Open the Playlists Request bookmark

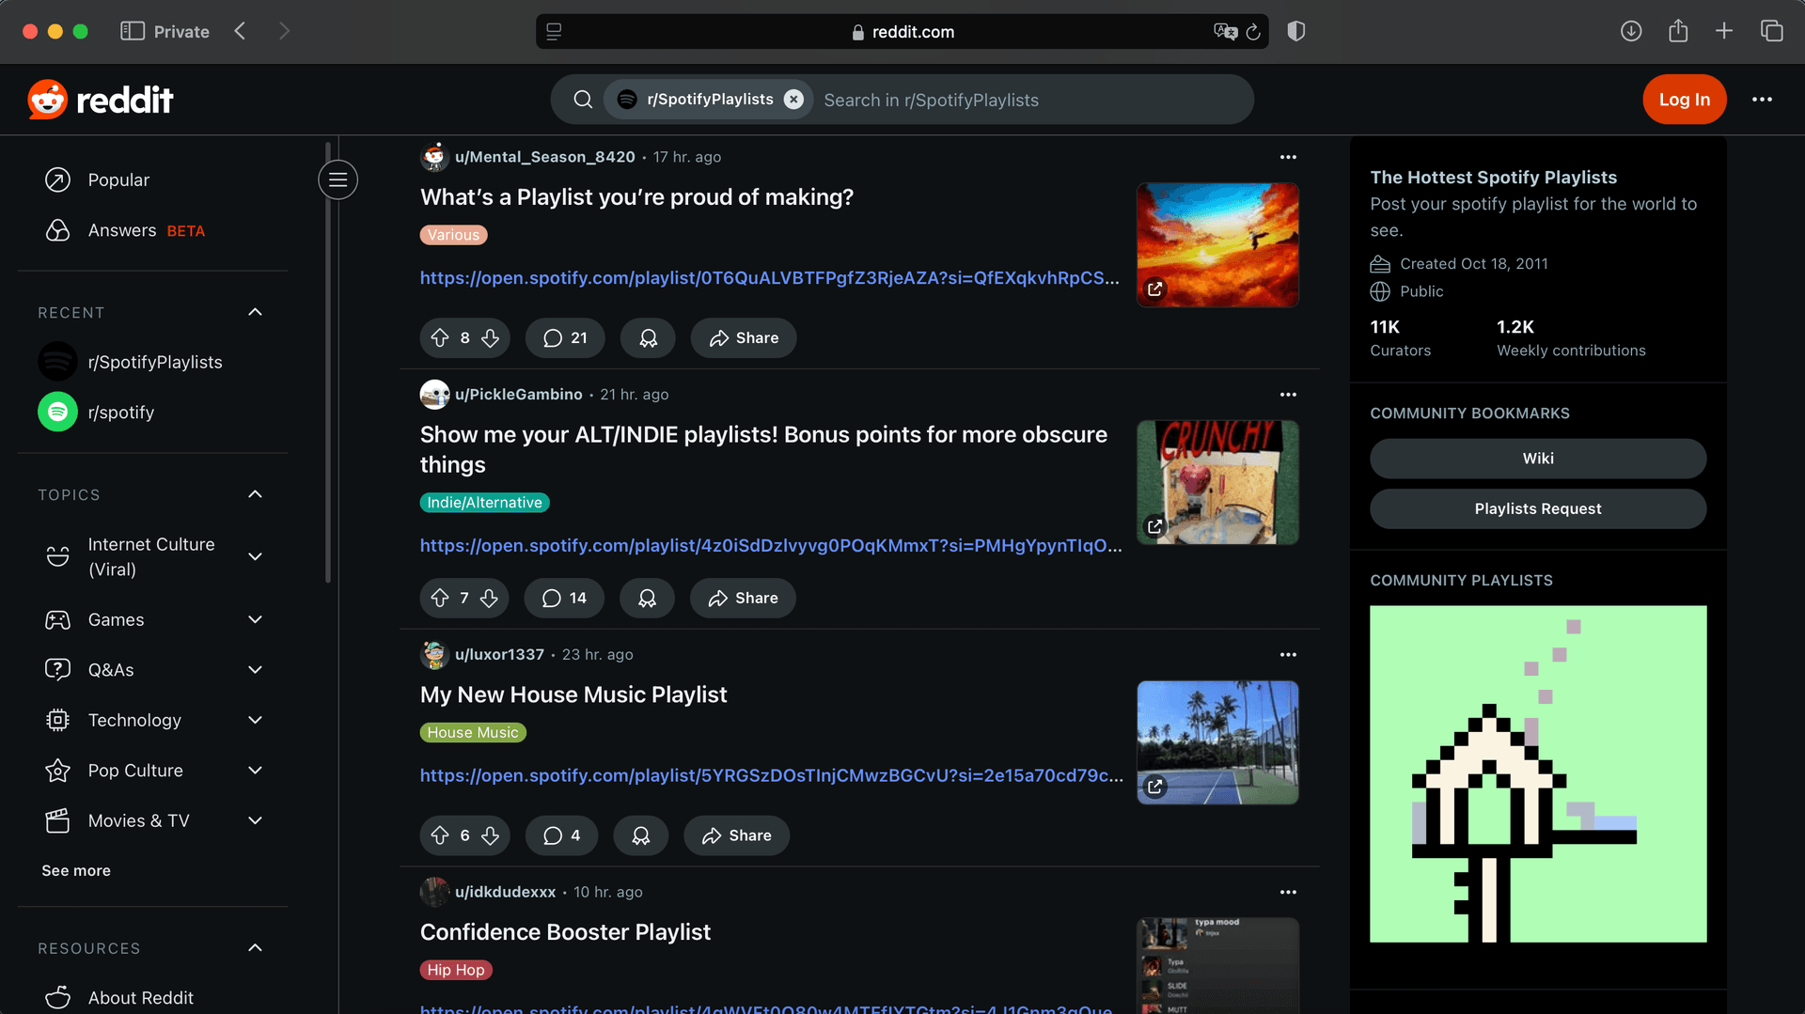(1538, 508)
